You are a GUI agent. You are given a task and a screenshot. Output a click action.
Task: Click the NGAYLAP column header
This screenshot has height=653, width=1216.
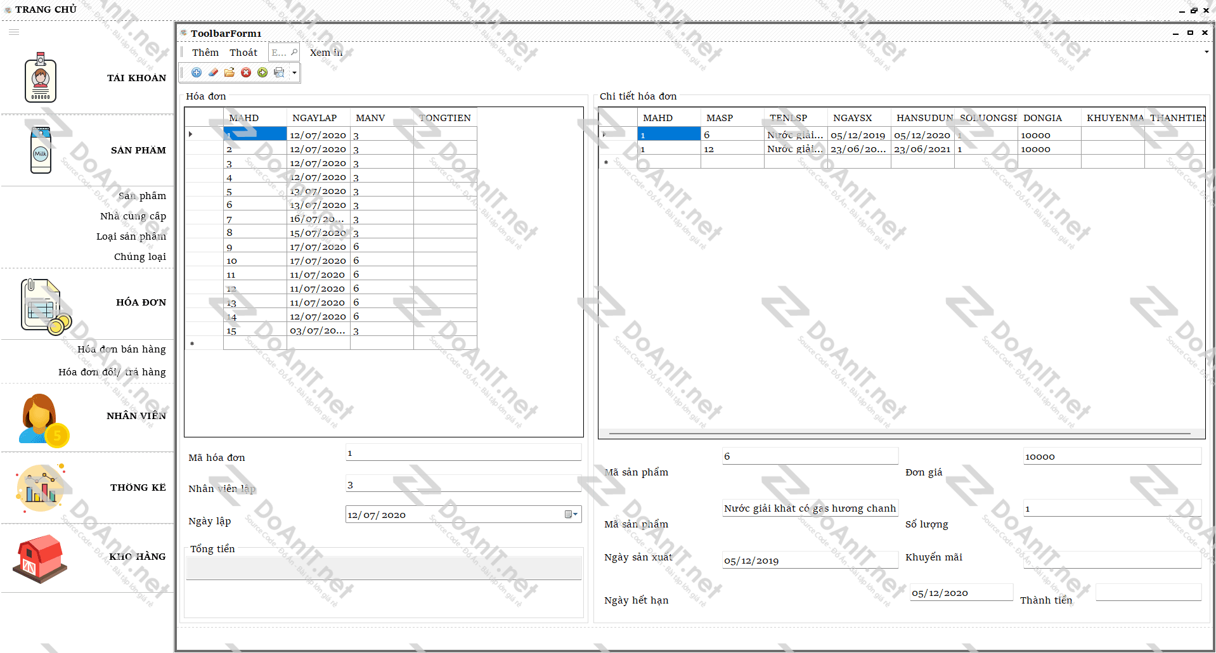tap(314, 118)
